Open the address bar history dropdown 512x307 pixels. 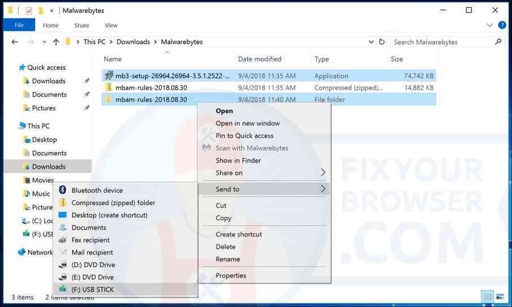point(371,42)
